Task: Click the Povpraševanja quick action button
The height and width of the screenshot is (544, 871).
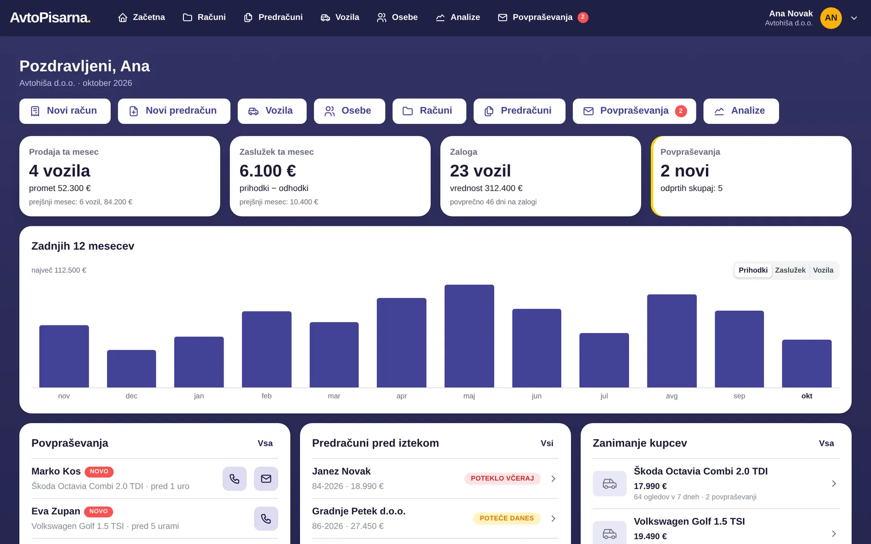Action: [634, 111]
